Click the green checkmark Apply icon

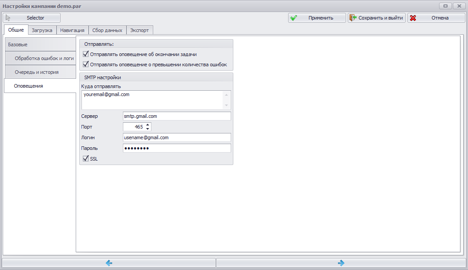[x=294, y=18]
